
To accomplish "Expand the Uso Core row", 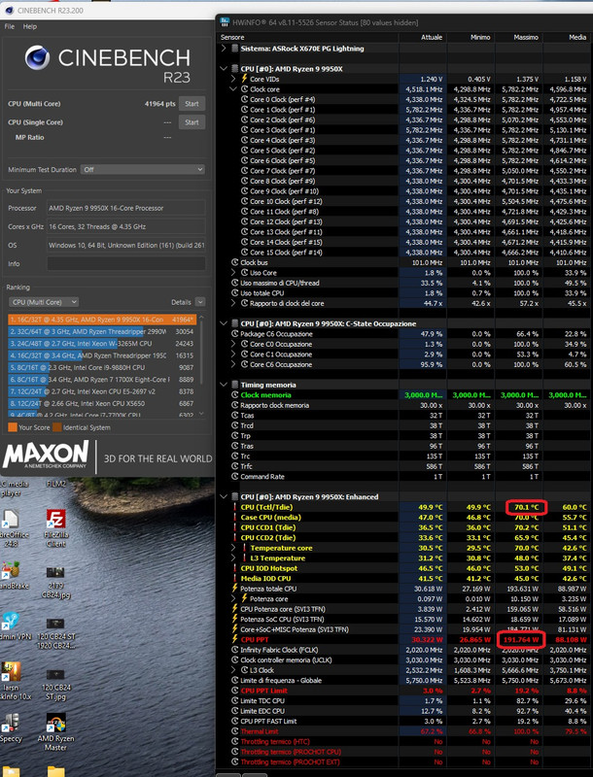I will [x=233, y=273].
